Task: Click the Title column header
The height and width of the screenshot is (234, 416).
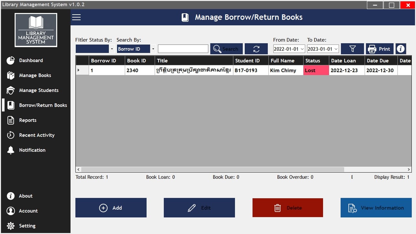Action: coord(194,60)
